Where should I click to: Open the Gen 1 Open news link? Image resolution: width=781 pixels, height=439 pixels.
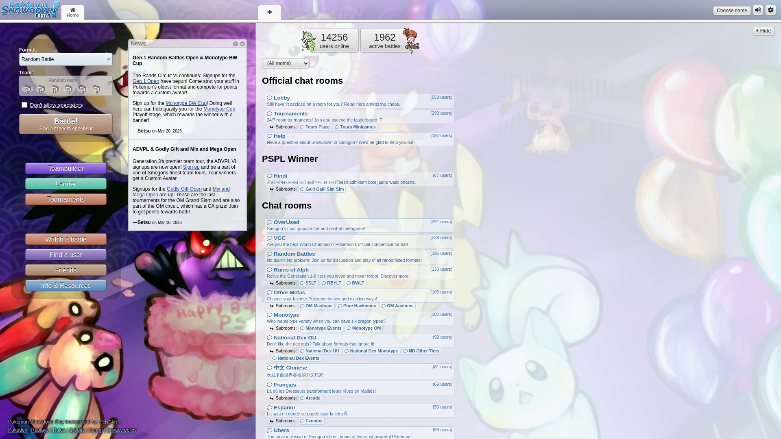pyautogui.click(x=146, y=81)
